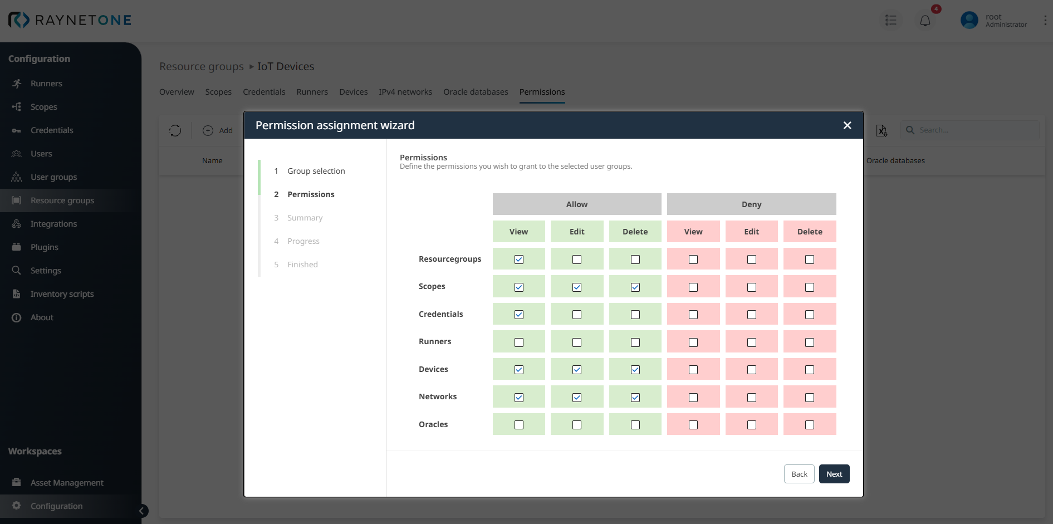Screen dimensions: 1053x524
Task: Open the Inventory scripts section
Action: [62, 293]
